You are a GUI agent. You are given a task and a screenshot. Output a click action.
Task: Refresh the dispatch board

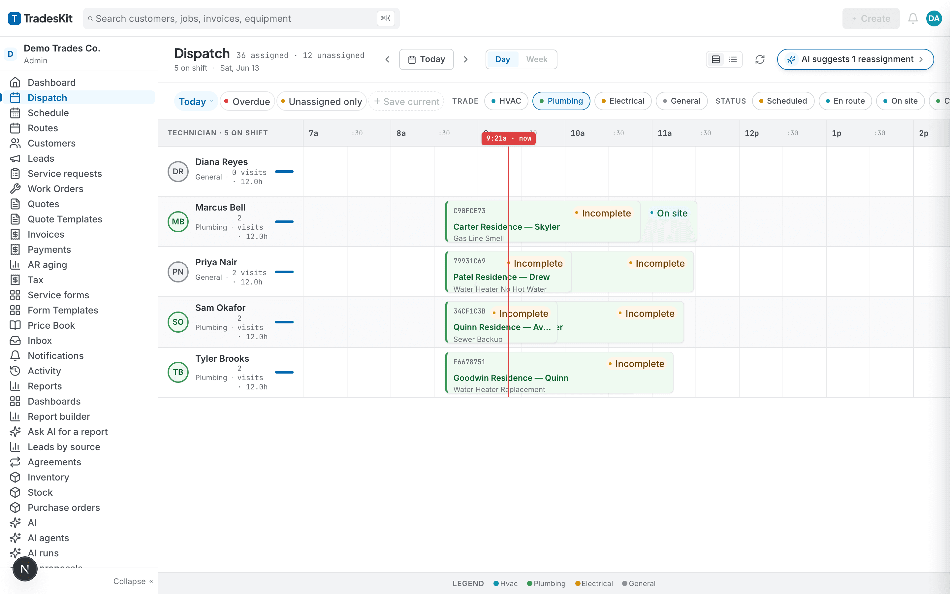click(760, 59)
